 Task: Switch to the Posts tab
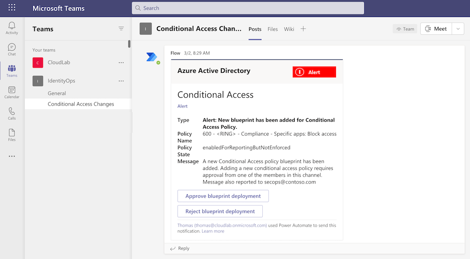click(255, 29)
